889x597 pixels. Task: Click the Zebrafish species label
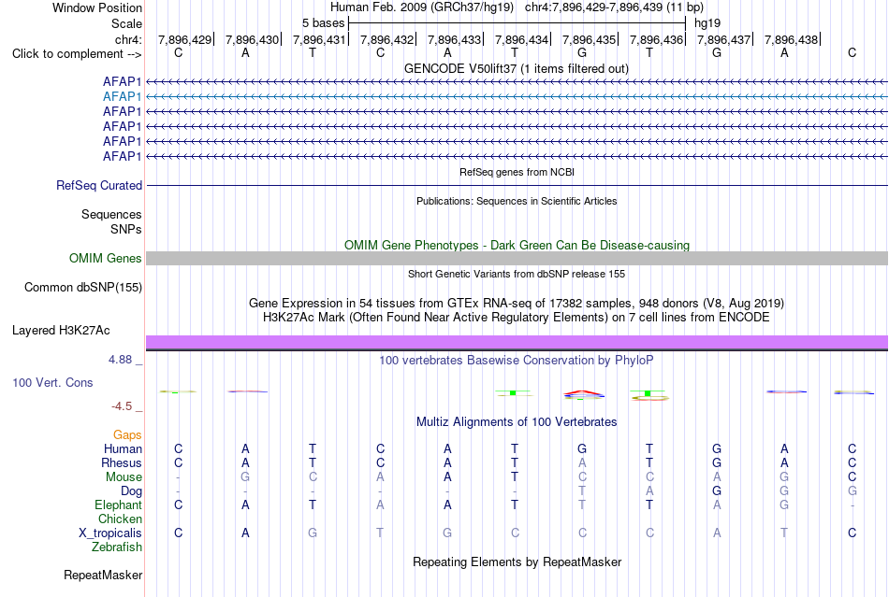pyautogui.click(x=117, y=547)
